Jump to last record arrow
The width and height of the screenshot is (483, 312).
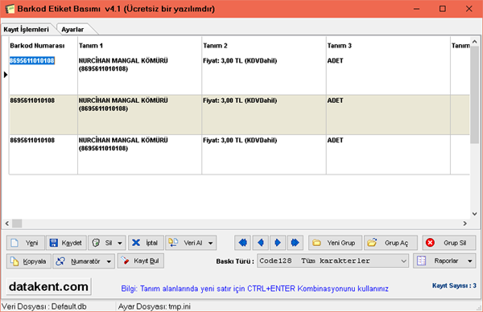point(295,243)
